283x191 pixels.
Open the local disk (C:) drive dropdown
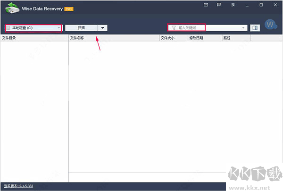pos(33,28)
